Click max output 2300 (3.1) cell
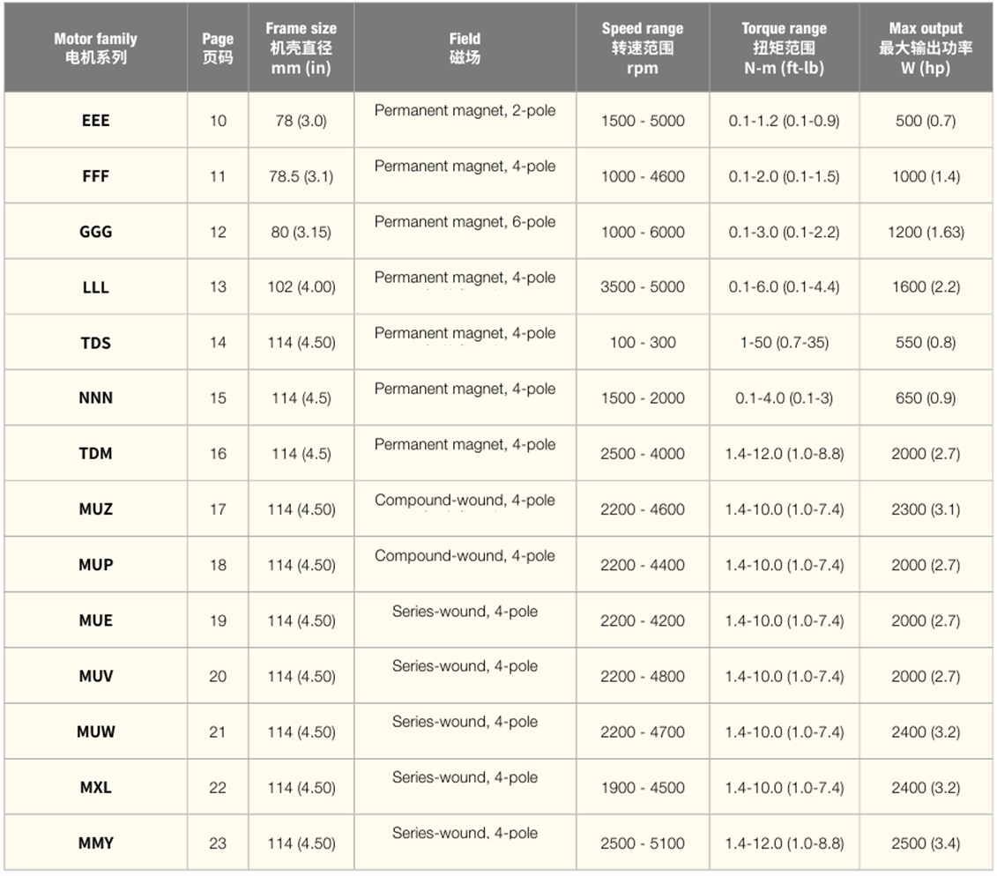 (x=926, y=509)
